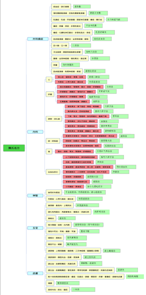Select the 五官 branch node
This screenshot has width=146, height=295.
[x=35, y=228]
